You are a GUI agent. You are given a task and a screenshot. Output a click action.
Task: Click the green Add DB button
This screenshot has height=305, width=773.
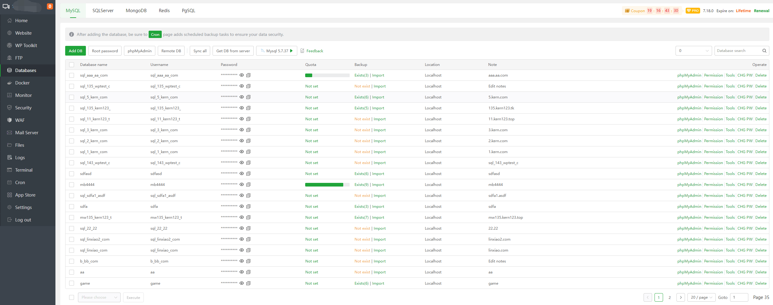click(75, 51)
